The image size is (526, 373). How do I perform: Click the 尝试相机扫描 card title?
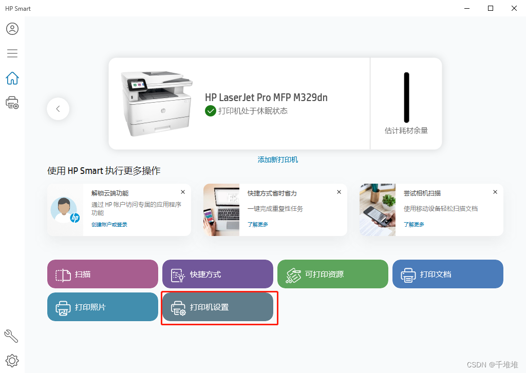422,193
